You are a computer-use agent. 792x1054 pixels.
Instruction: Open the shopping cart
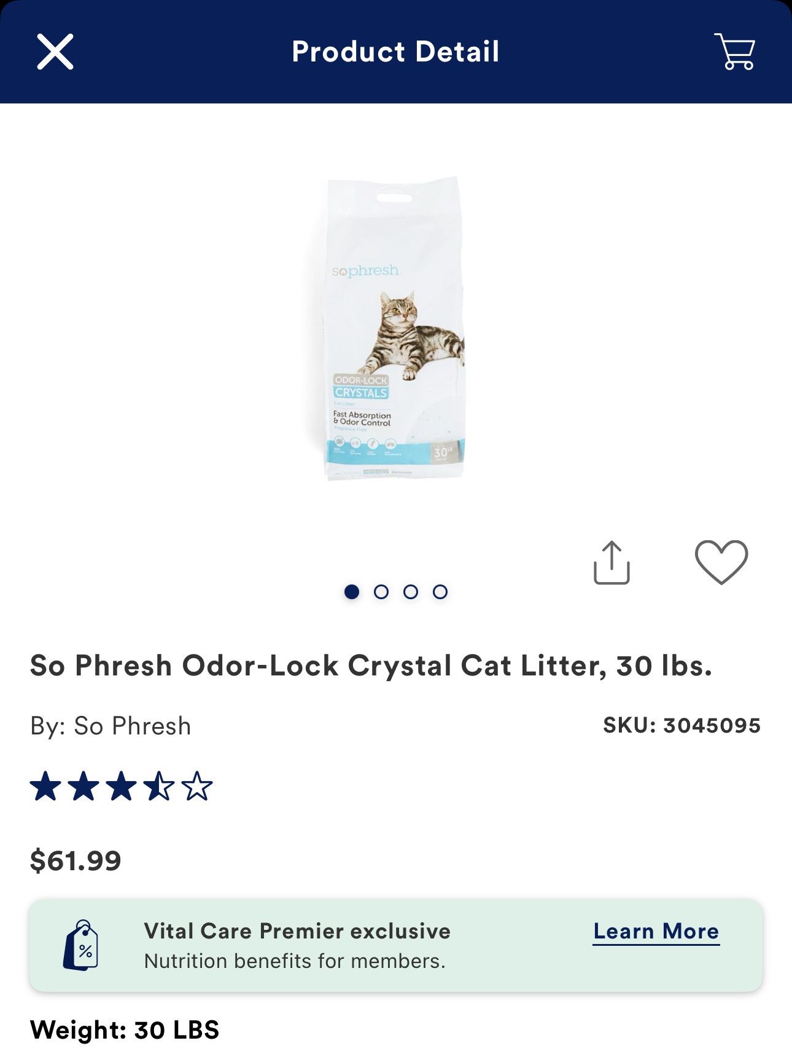[x=734, y=52]
